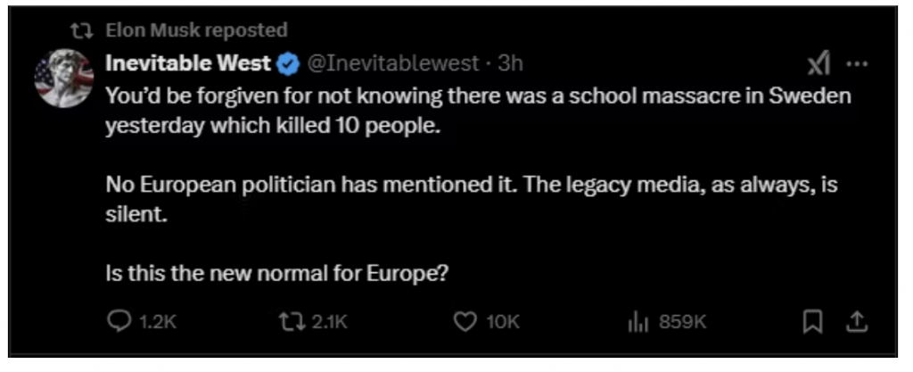Click the @Inevitablewest handle

click(393, 64)
